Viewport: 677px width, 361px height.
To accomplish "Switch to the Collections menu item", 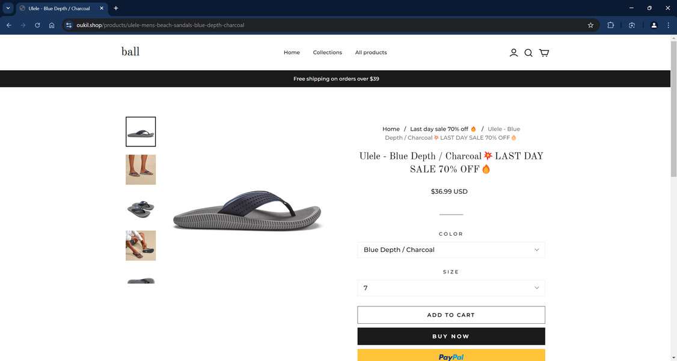I will pyautogui.click(x=327, y=53).
